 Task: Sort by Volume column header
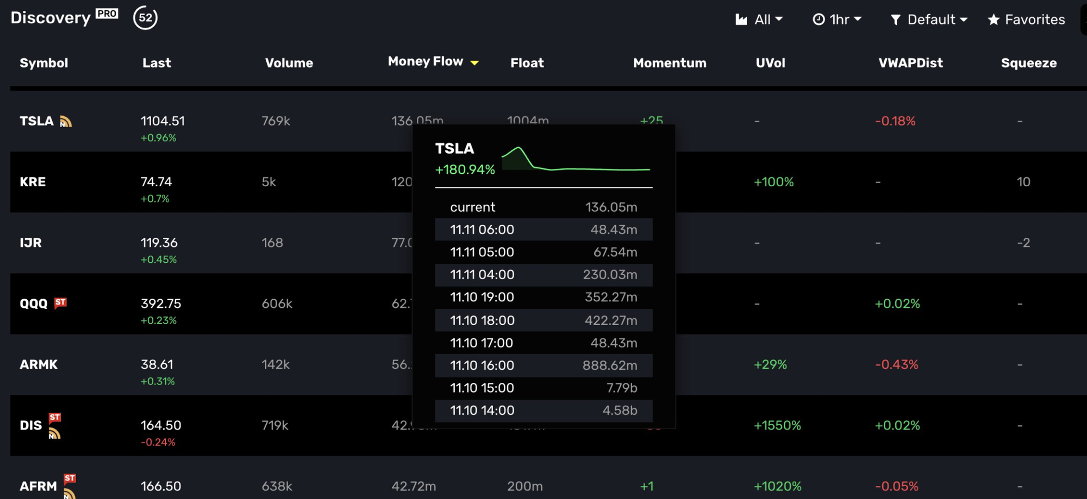click(289, 63)
